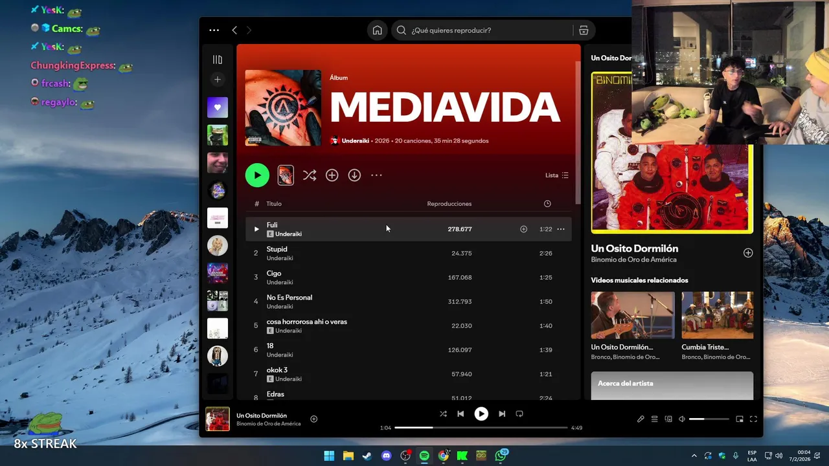Select track 'cosa horrorosa ahi o veras'

click(409, 326)
